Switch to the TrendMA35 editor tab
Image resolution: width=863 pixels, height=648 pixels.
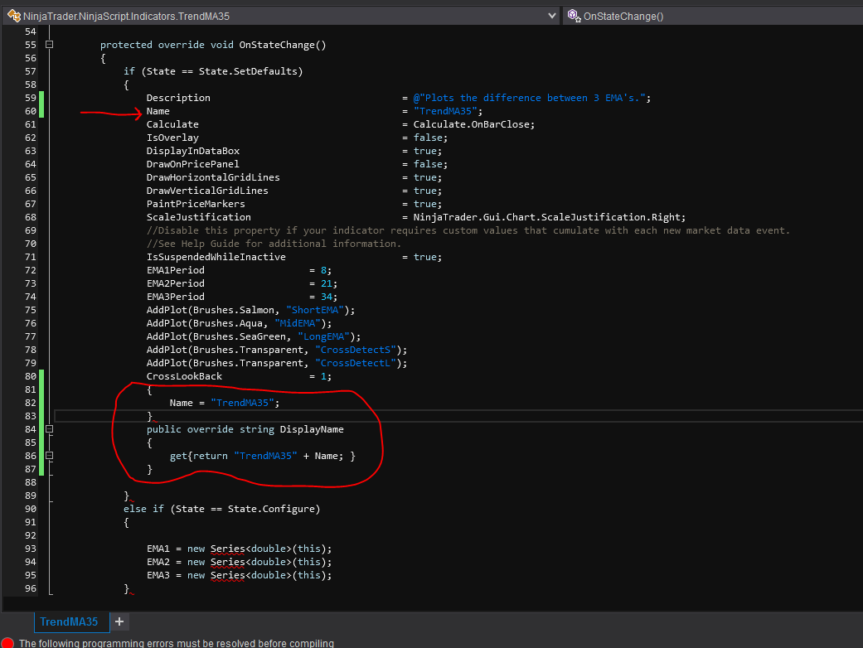pos(69,621)
